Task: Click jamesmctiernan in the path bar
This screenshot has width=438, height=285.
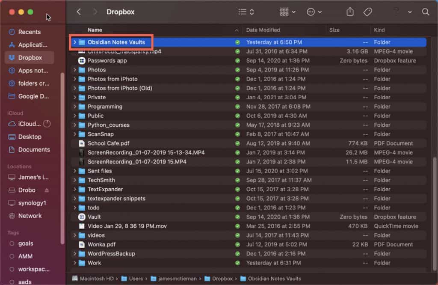Action: (174, 279)
